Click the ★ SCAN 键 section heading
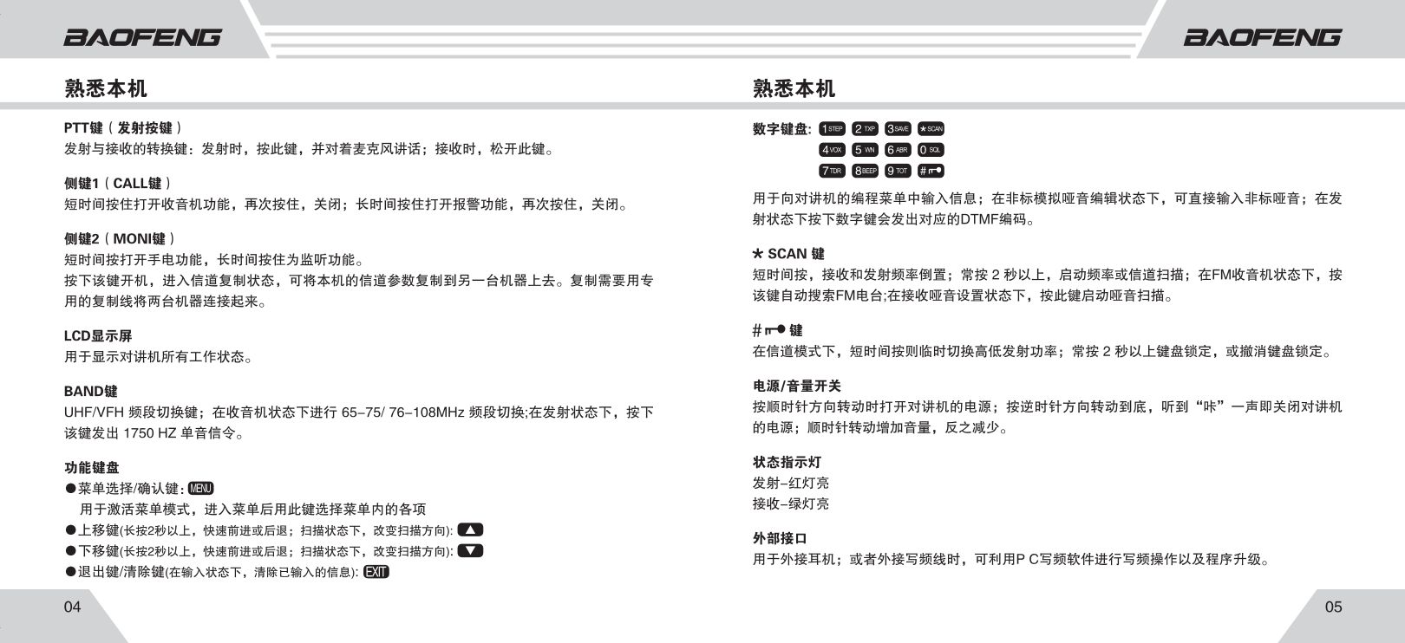Viewport: 1405px width, 643px height. (788, 254)
